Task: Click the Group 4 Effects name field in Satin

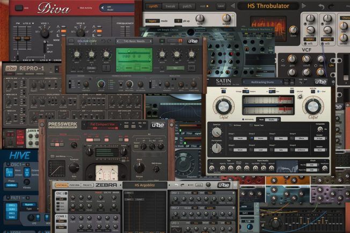Action: 301,138
